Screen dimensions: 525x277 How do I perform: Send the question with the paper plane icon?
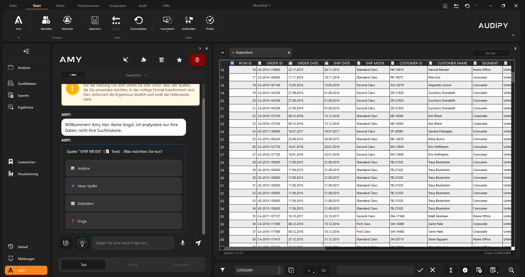pyautogui.click(x=198, y=243)
